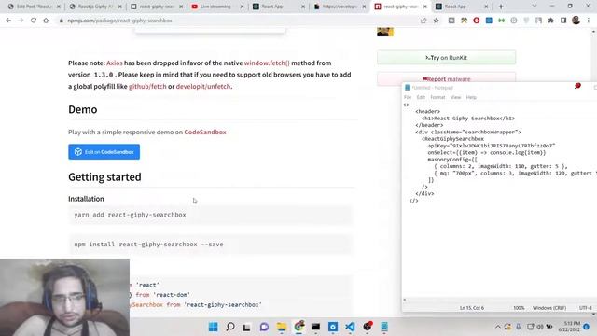
Task: Click the 'masonryConfig' line in Notepad
Action: [x=452, y=160]
